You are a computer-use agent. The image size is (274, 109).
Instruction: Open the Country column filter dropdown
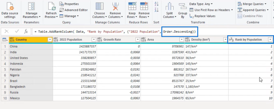pyautogui.click(x=50, y=40)
